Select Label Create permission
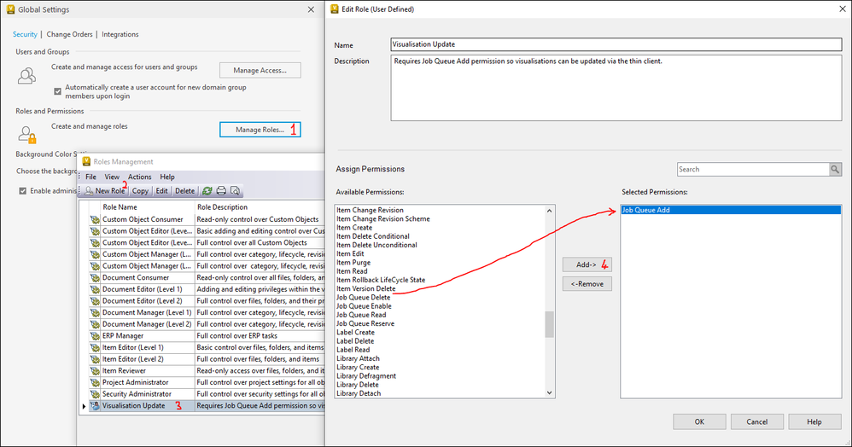This screenshot has width=852, height=447. point(355,333)
